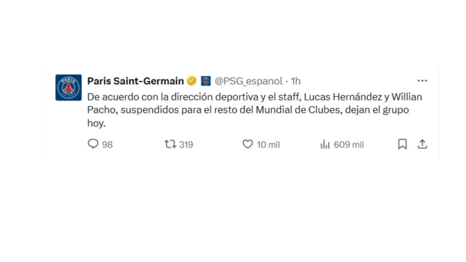Screen dimensions: 466x262
Task: Like the tweet with the heart icon
Action: click(247, 144)
